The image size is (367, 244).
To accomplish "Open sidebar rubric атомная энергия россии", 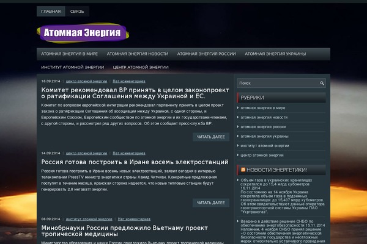I will pyautogui.click(x=263, y=127).
